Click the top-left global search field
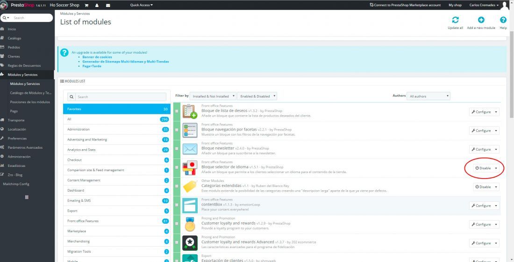 31,18
